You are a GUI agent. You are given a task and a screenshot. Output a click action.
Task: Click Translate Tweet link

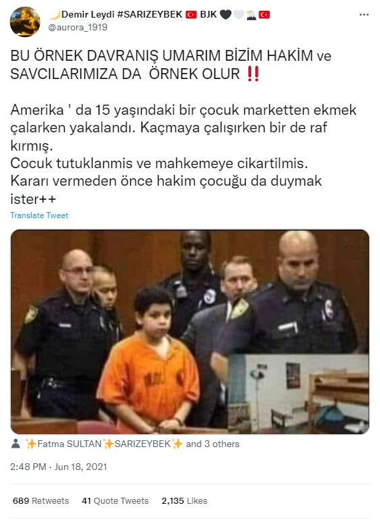[x=39, y=215]
